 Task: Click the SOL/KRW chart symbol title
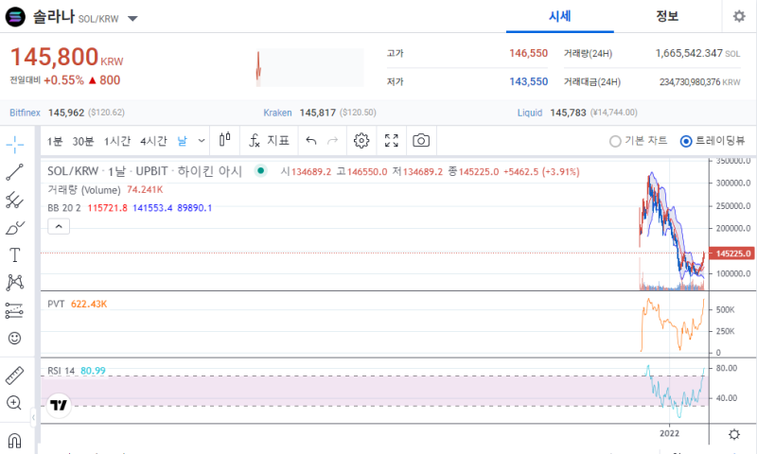pyautogui.click(x=145, y=171)
